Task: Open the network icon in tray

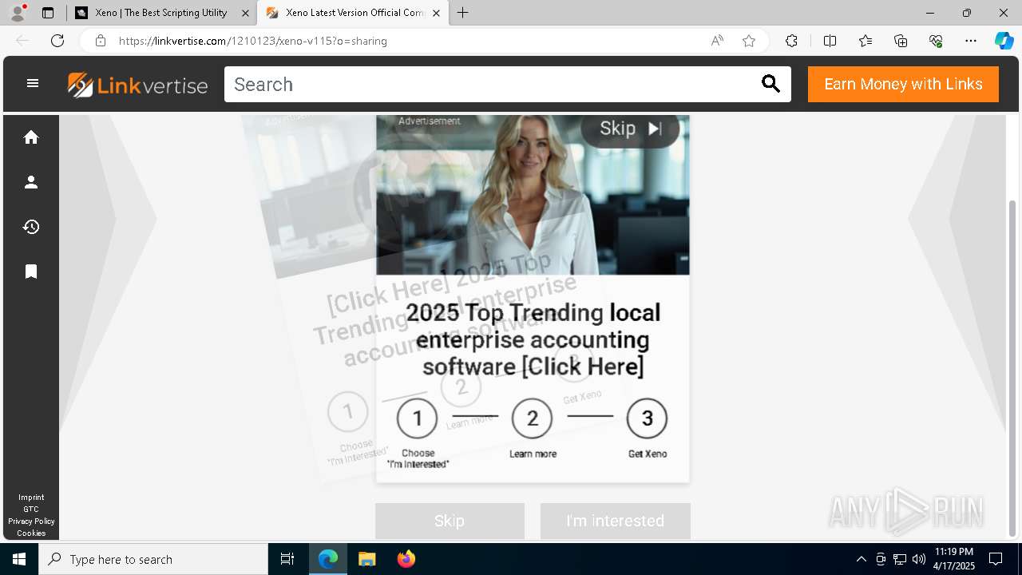Action: point(900,559)
